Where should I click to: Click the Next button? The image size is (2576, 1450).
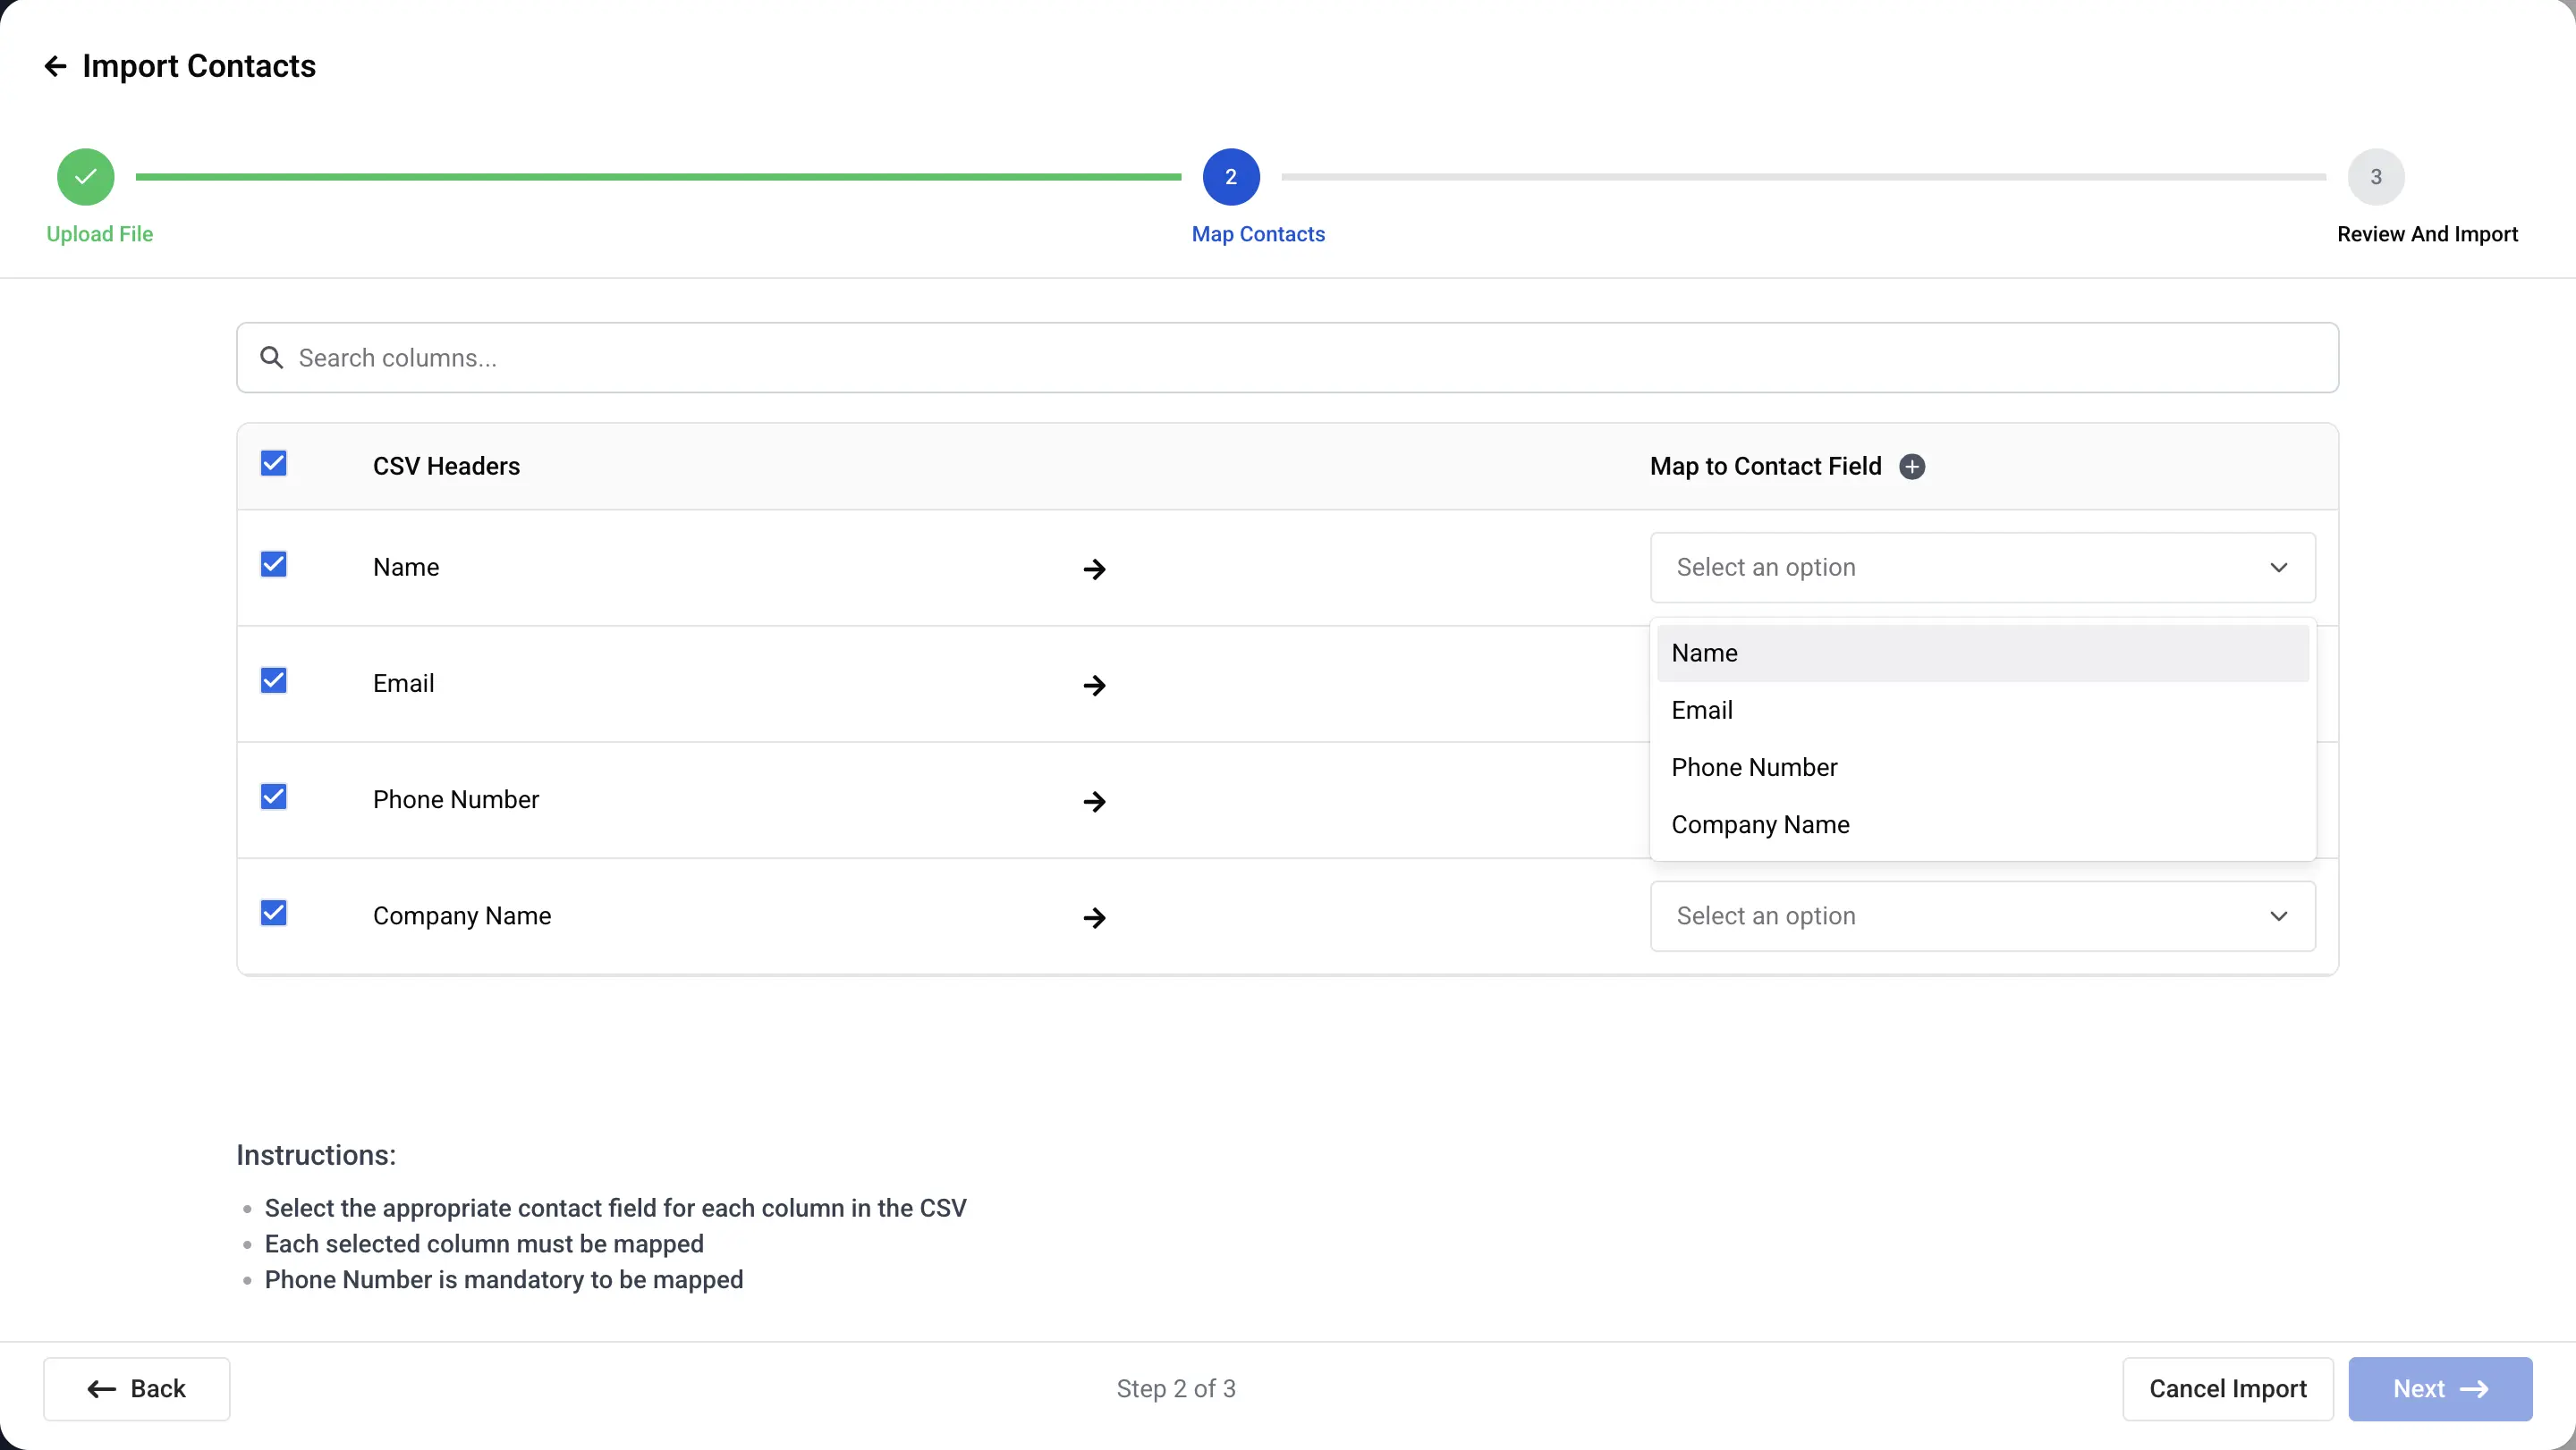pos(2439,1389)
